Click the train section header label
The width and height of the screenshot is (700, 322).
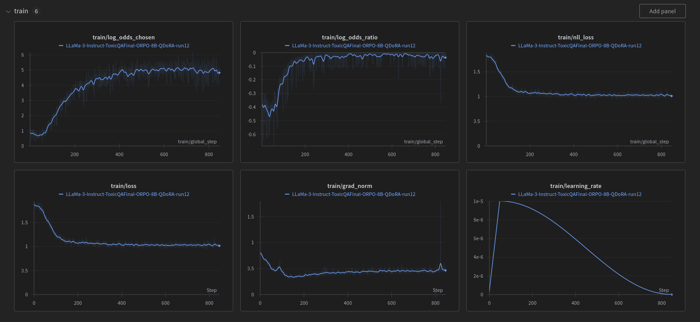(21, 11)
